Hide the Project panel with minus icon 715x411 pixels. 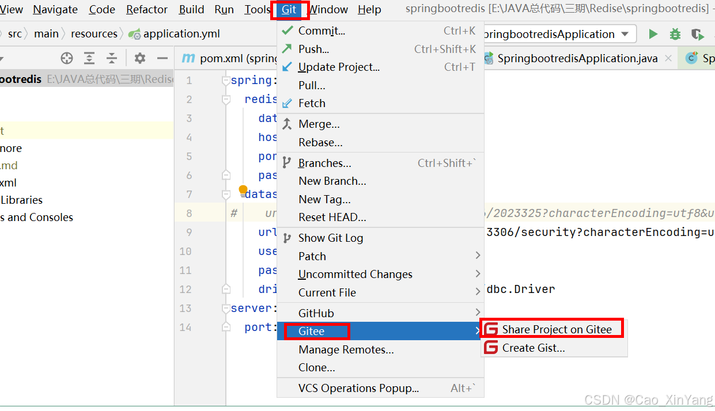162,58
